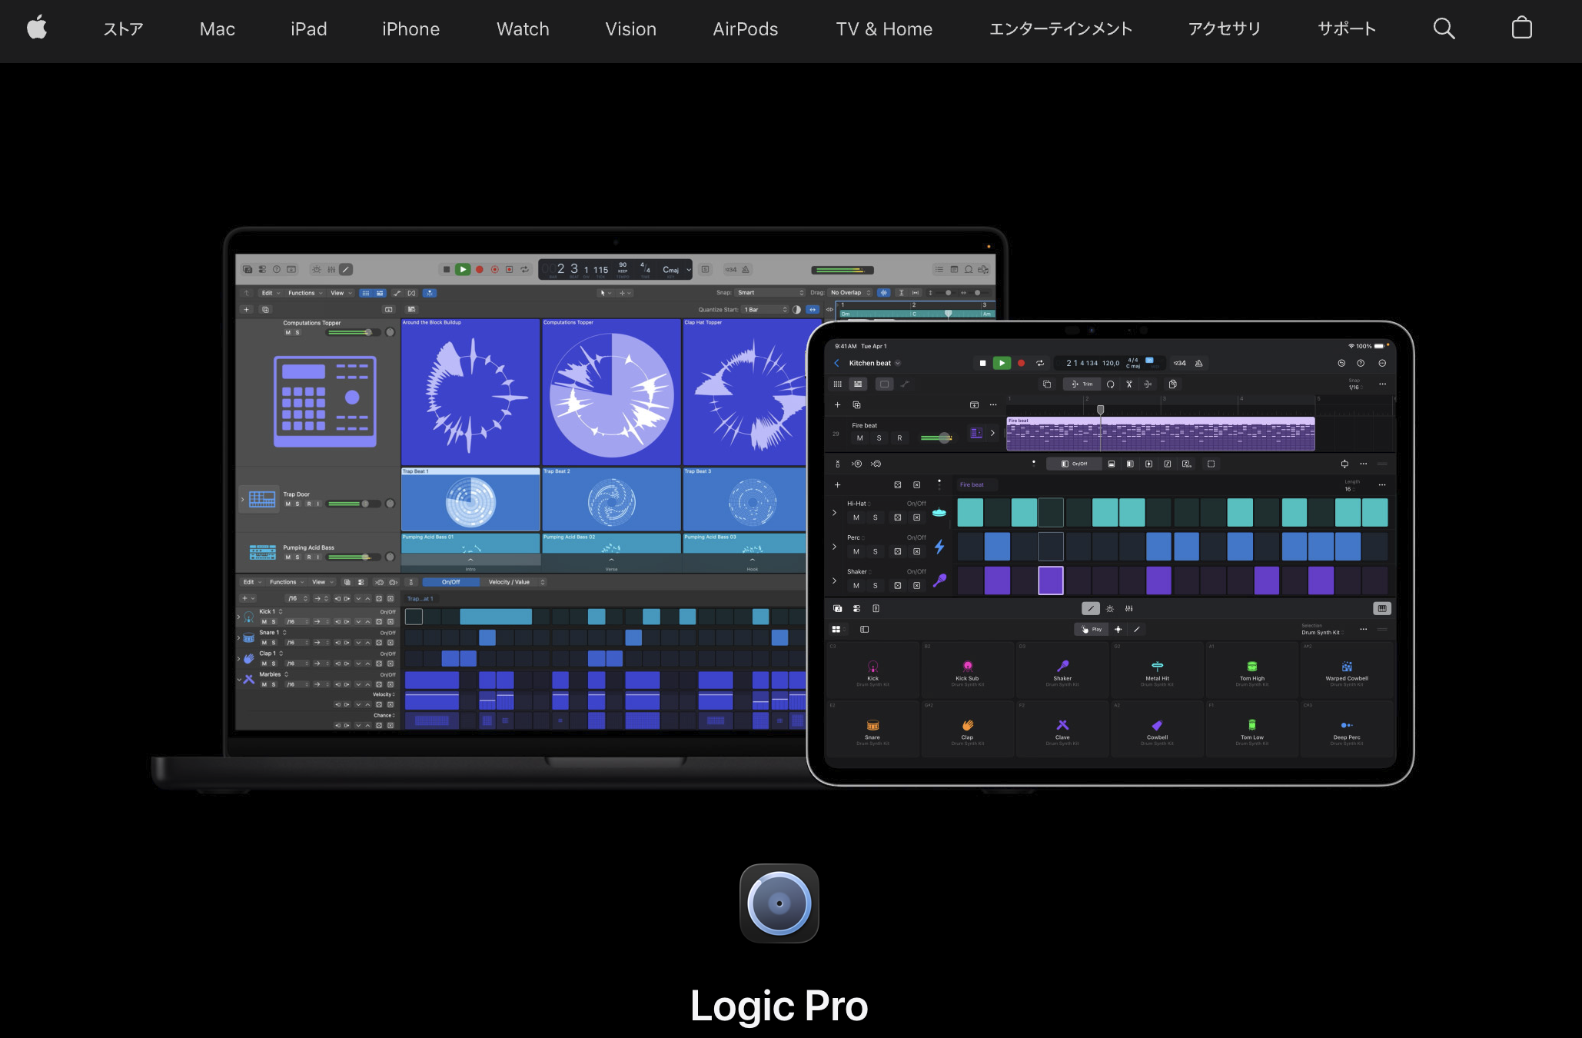Expand the Perc row on the iPad
The height and width of the screenshot is (1038, 1582).
pos(835,547)
